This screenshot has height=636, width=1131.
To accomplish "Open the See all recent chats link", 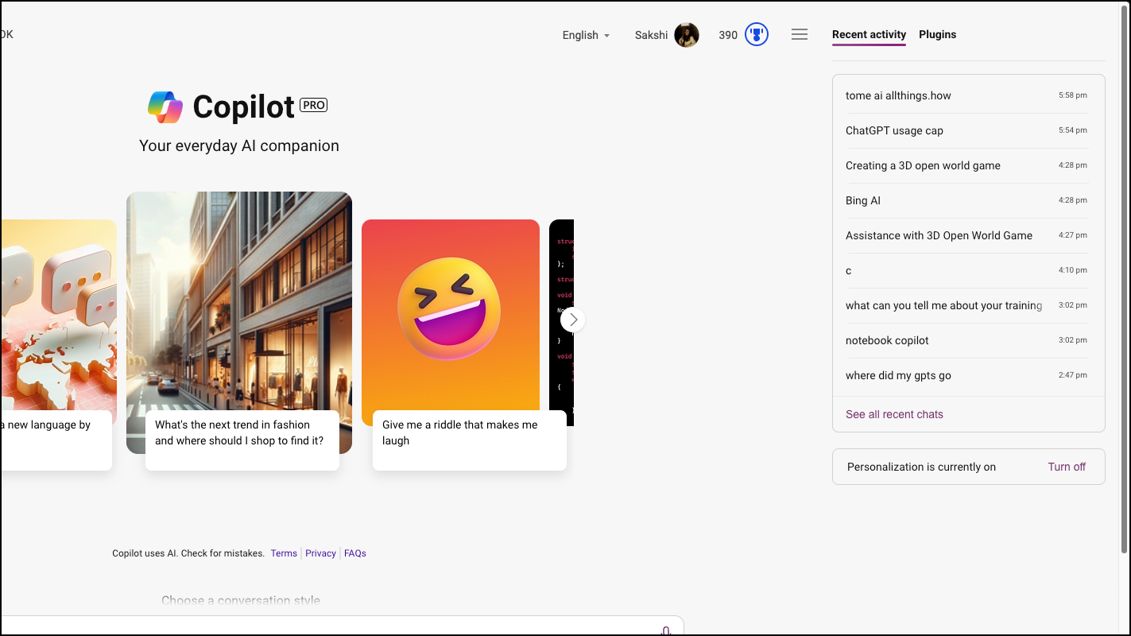I will point(894,414).
